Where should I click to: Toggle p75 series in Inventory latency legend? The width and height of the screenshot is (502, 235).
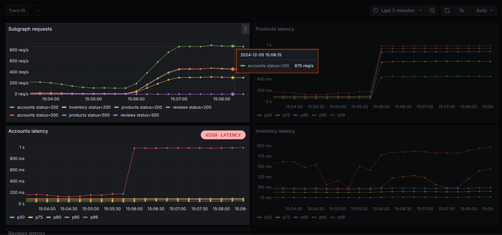tap(282, 217)
